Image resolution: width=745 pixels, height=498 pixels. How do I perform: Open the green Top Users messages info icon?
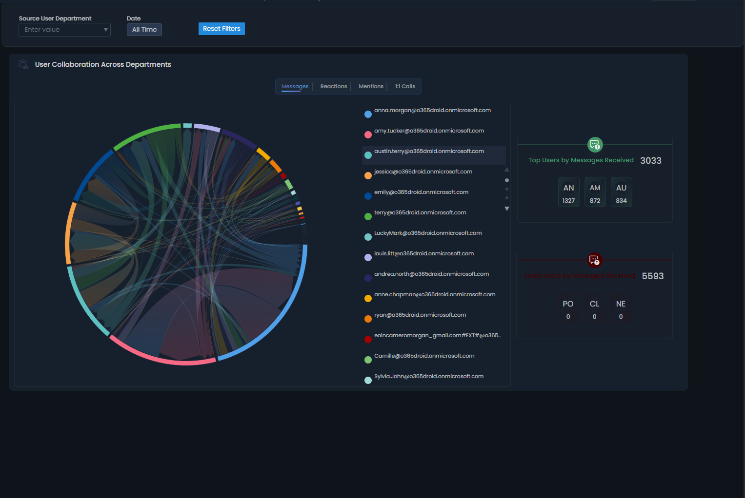coord(595,145)
